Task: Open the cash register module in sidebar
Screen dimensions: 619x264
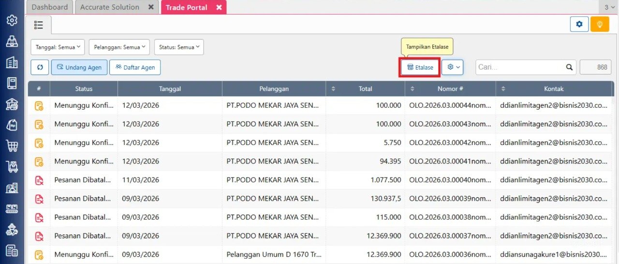Action: click(12, 42)
